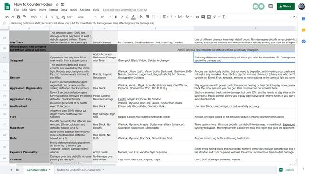Open the Add-ons menu
The image size is (309, 174).
click(x=85, y=10)
